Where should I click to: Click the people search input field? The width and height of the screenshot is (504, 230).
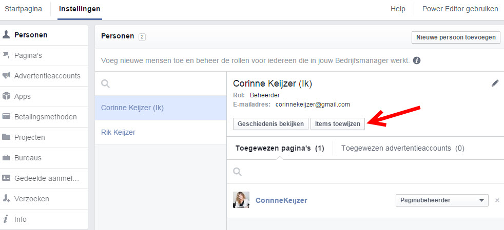(x=161, y=83)
